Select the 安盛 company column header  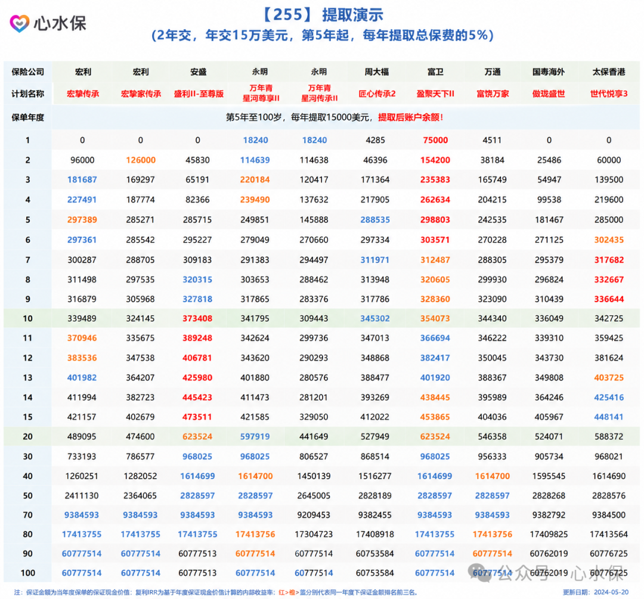pyautogui.click(x=198, y=72)
